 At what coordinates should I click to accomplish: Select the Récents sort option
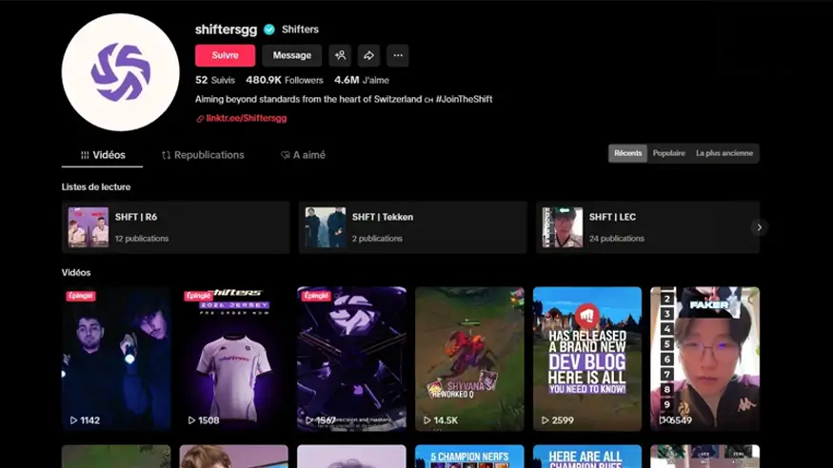point(627,153)
